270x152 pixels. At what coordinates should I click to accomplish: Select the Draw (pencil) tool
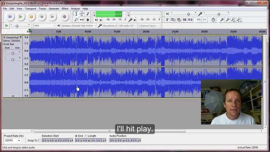coord(88,14)
